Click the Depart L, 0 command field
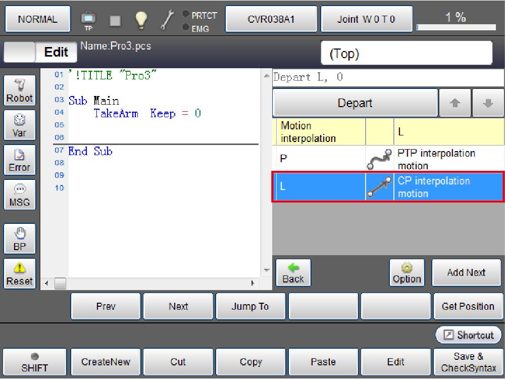This screenshot has width=505, height=379. pos(388,77)
